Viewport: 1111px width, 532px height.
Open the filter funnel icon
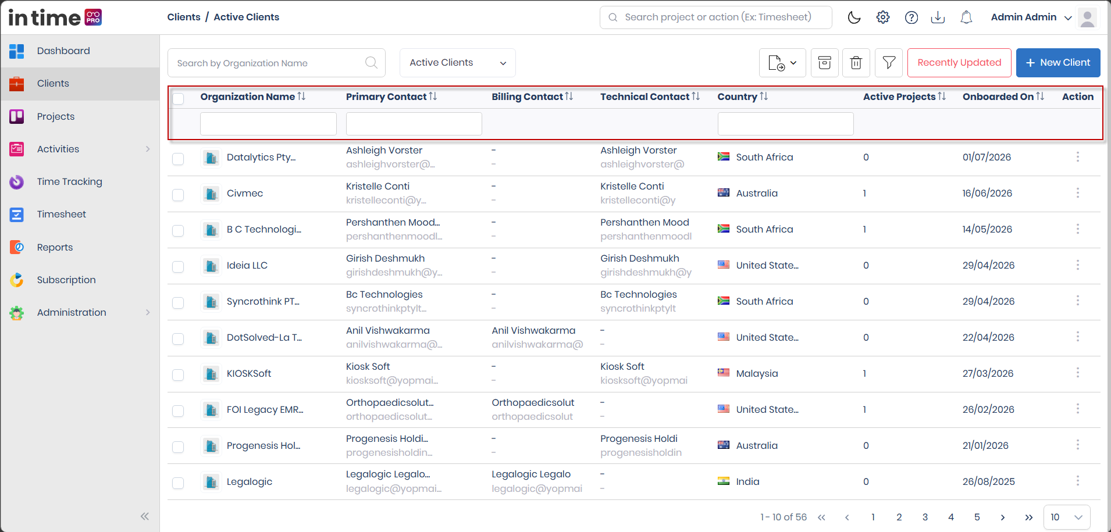pos(889,63)
